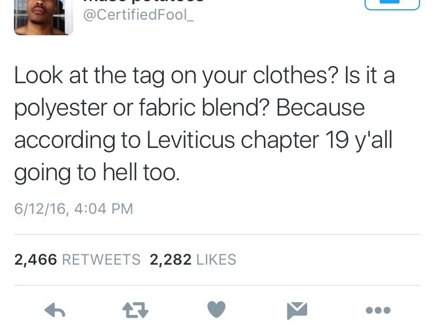Visit the @CertifiedFool_ handle

pyautogui.click(x=138, y=15)
